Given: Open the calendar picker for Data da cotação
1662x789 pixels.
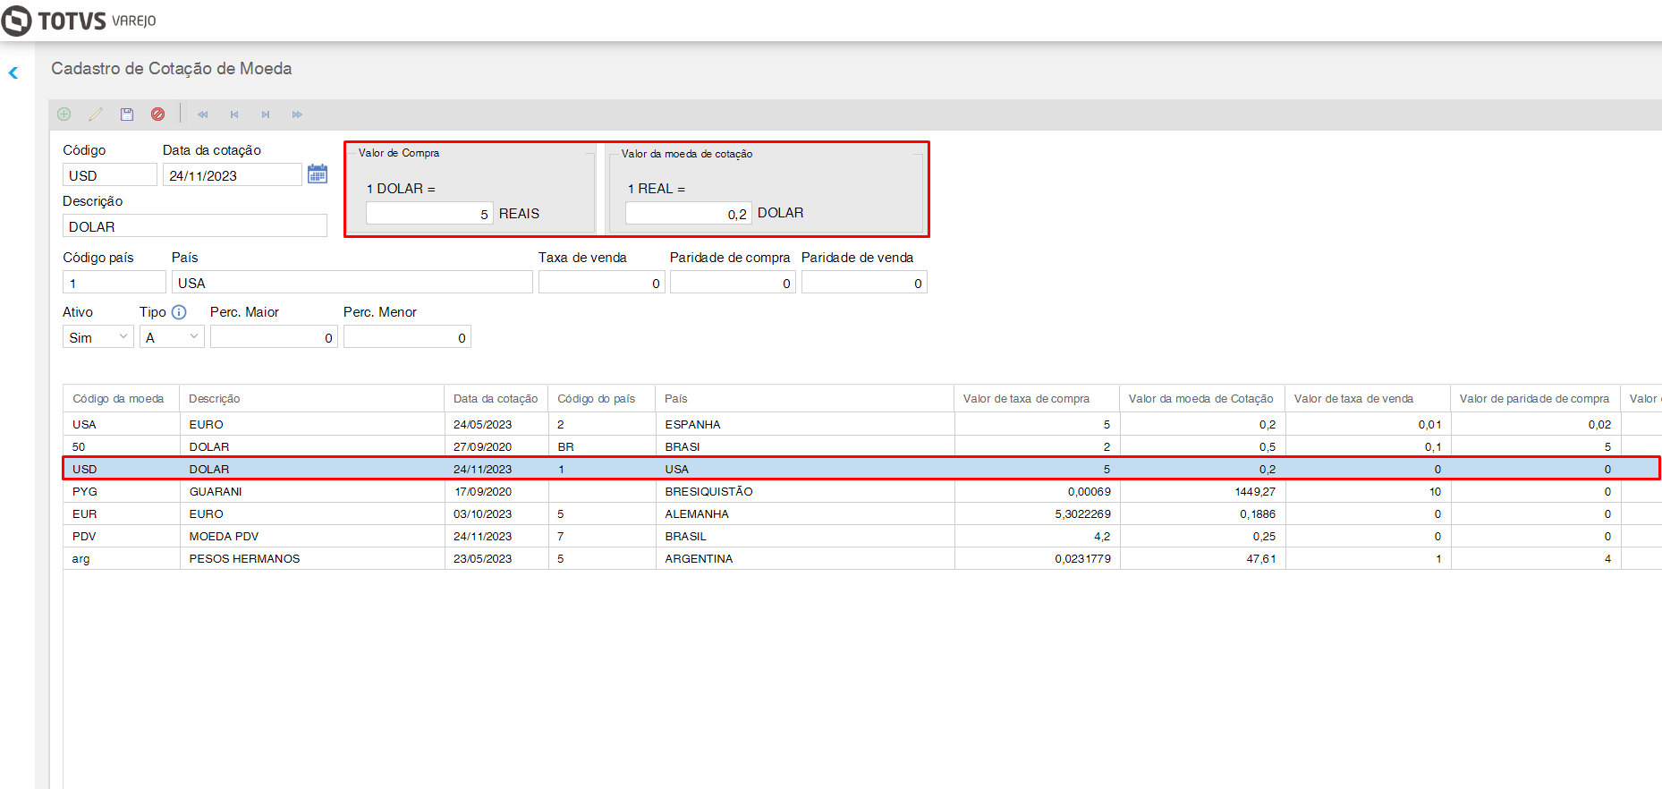Looking at the screenshot, I should 318,174.
